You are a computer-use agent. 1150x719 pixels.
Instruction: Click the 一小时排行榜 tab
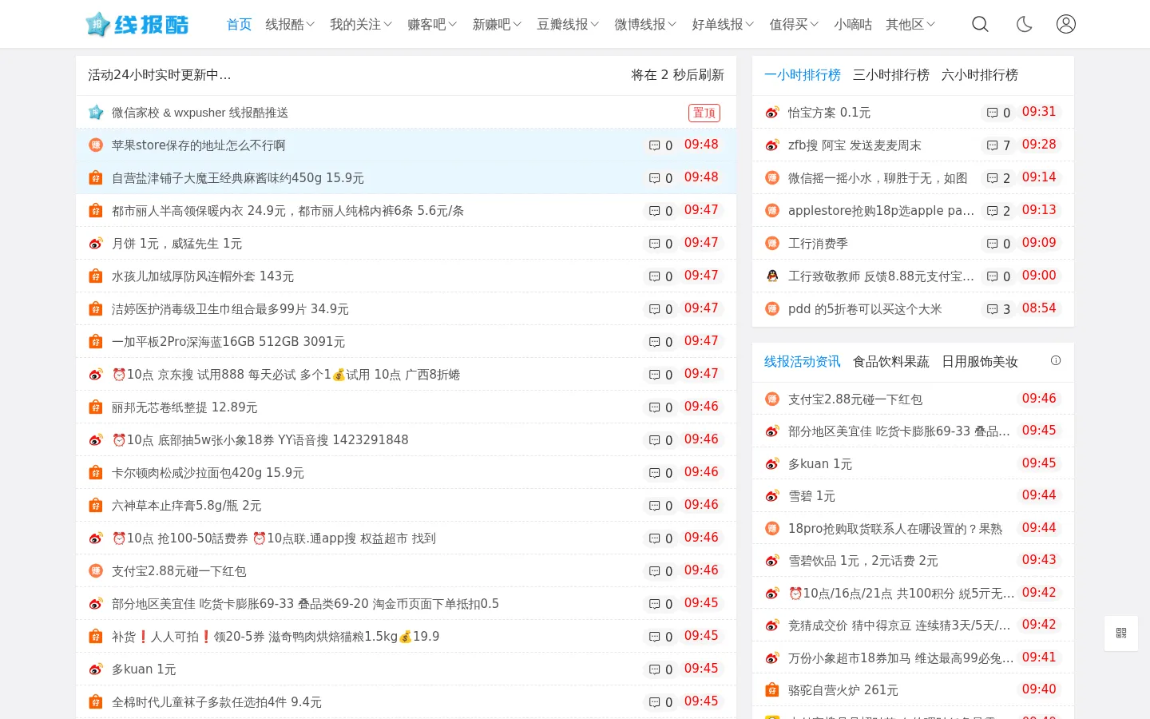coord(803,75)
